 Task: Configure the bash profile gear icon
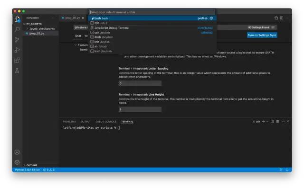211,18
